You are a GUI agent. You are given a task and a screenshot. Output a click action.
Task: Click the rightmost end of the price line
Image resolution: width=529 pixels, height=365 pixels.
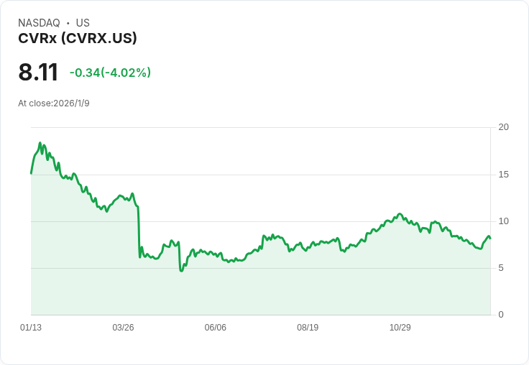[490, 239]
